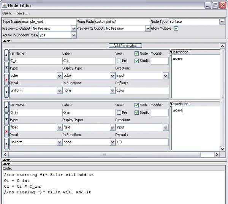Expand the Preview Ci Output dropdown
This screenshot has width=228, height=204.
[x=73, y=28]
